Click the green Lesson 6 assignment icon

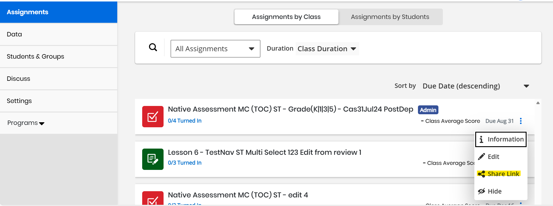pyautogui.click(x=153, y=159)
